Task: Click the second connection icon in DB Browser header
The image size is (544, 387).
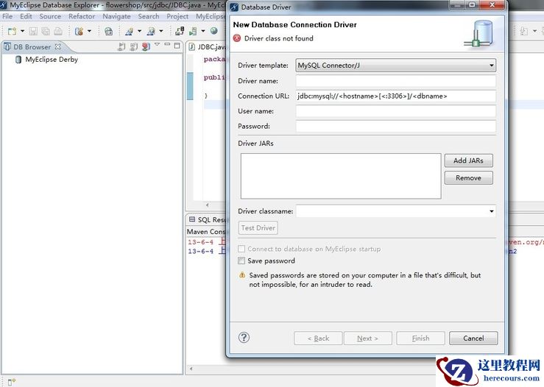Action: coord(133,46)
